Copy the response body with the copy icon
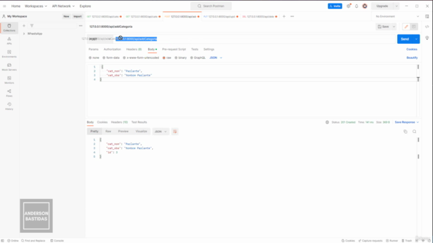 point(405,132)
